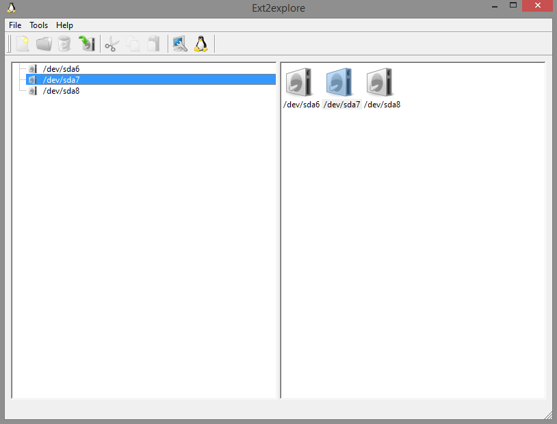Select the /dev/sda8 disk icon in right pane
The height and width of the screenshot is (424, 557).
tap(380, 82)
